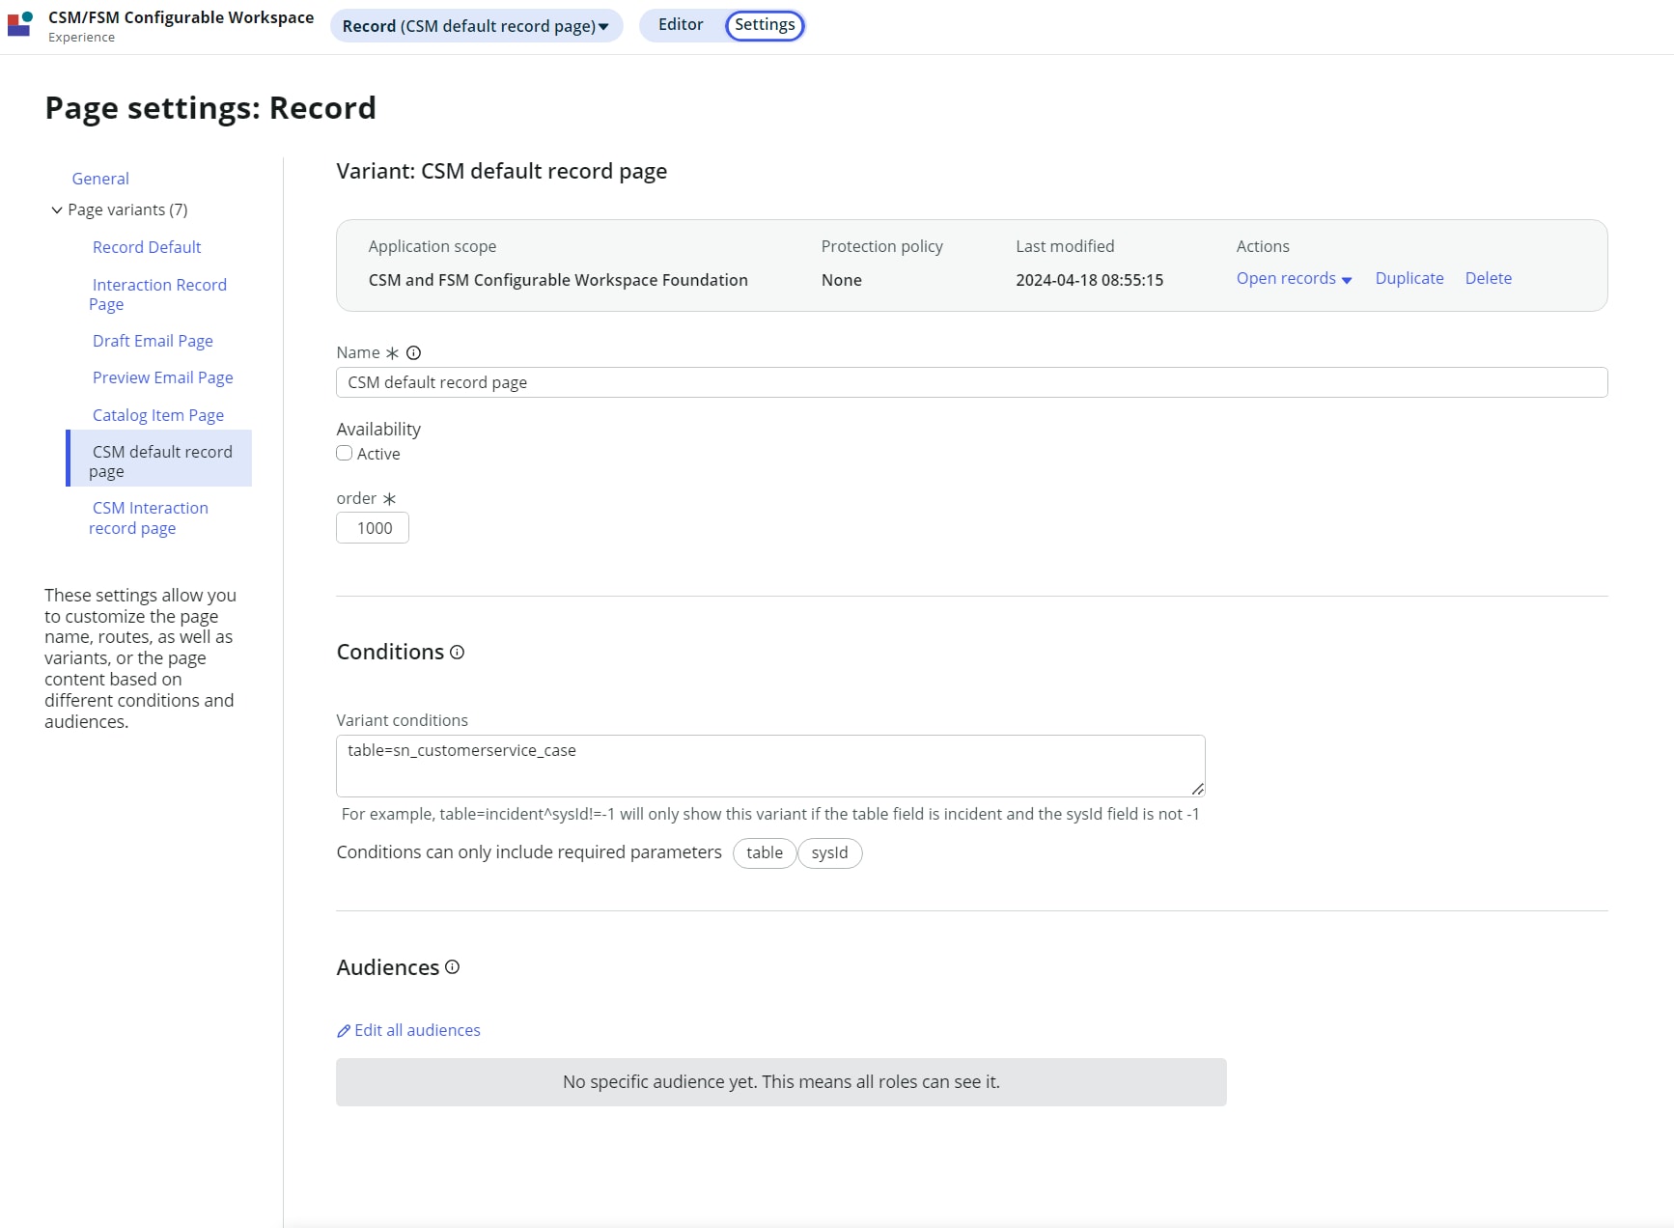
Task: Click the Duplicate action link
Action: coord(1409,278)
